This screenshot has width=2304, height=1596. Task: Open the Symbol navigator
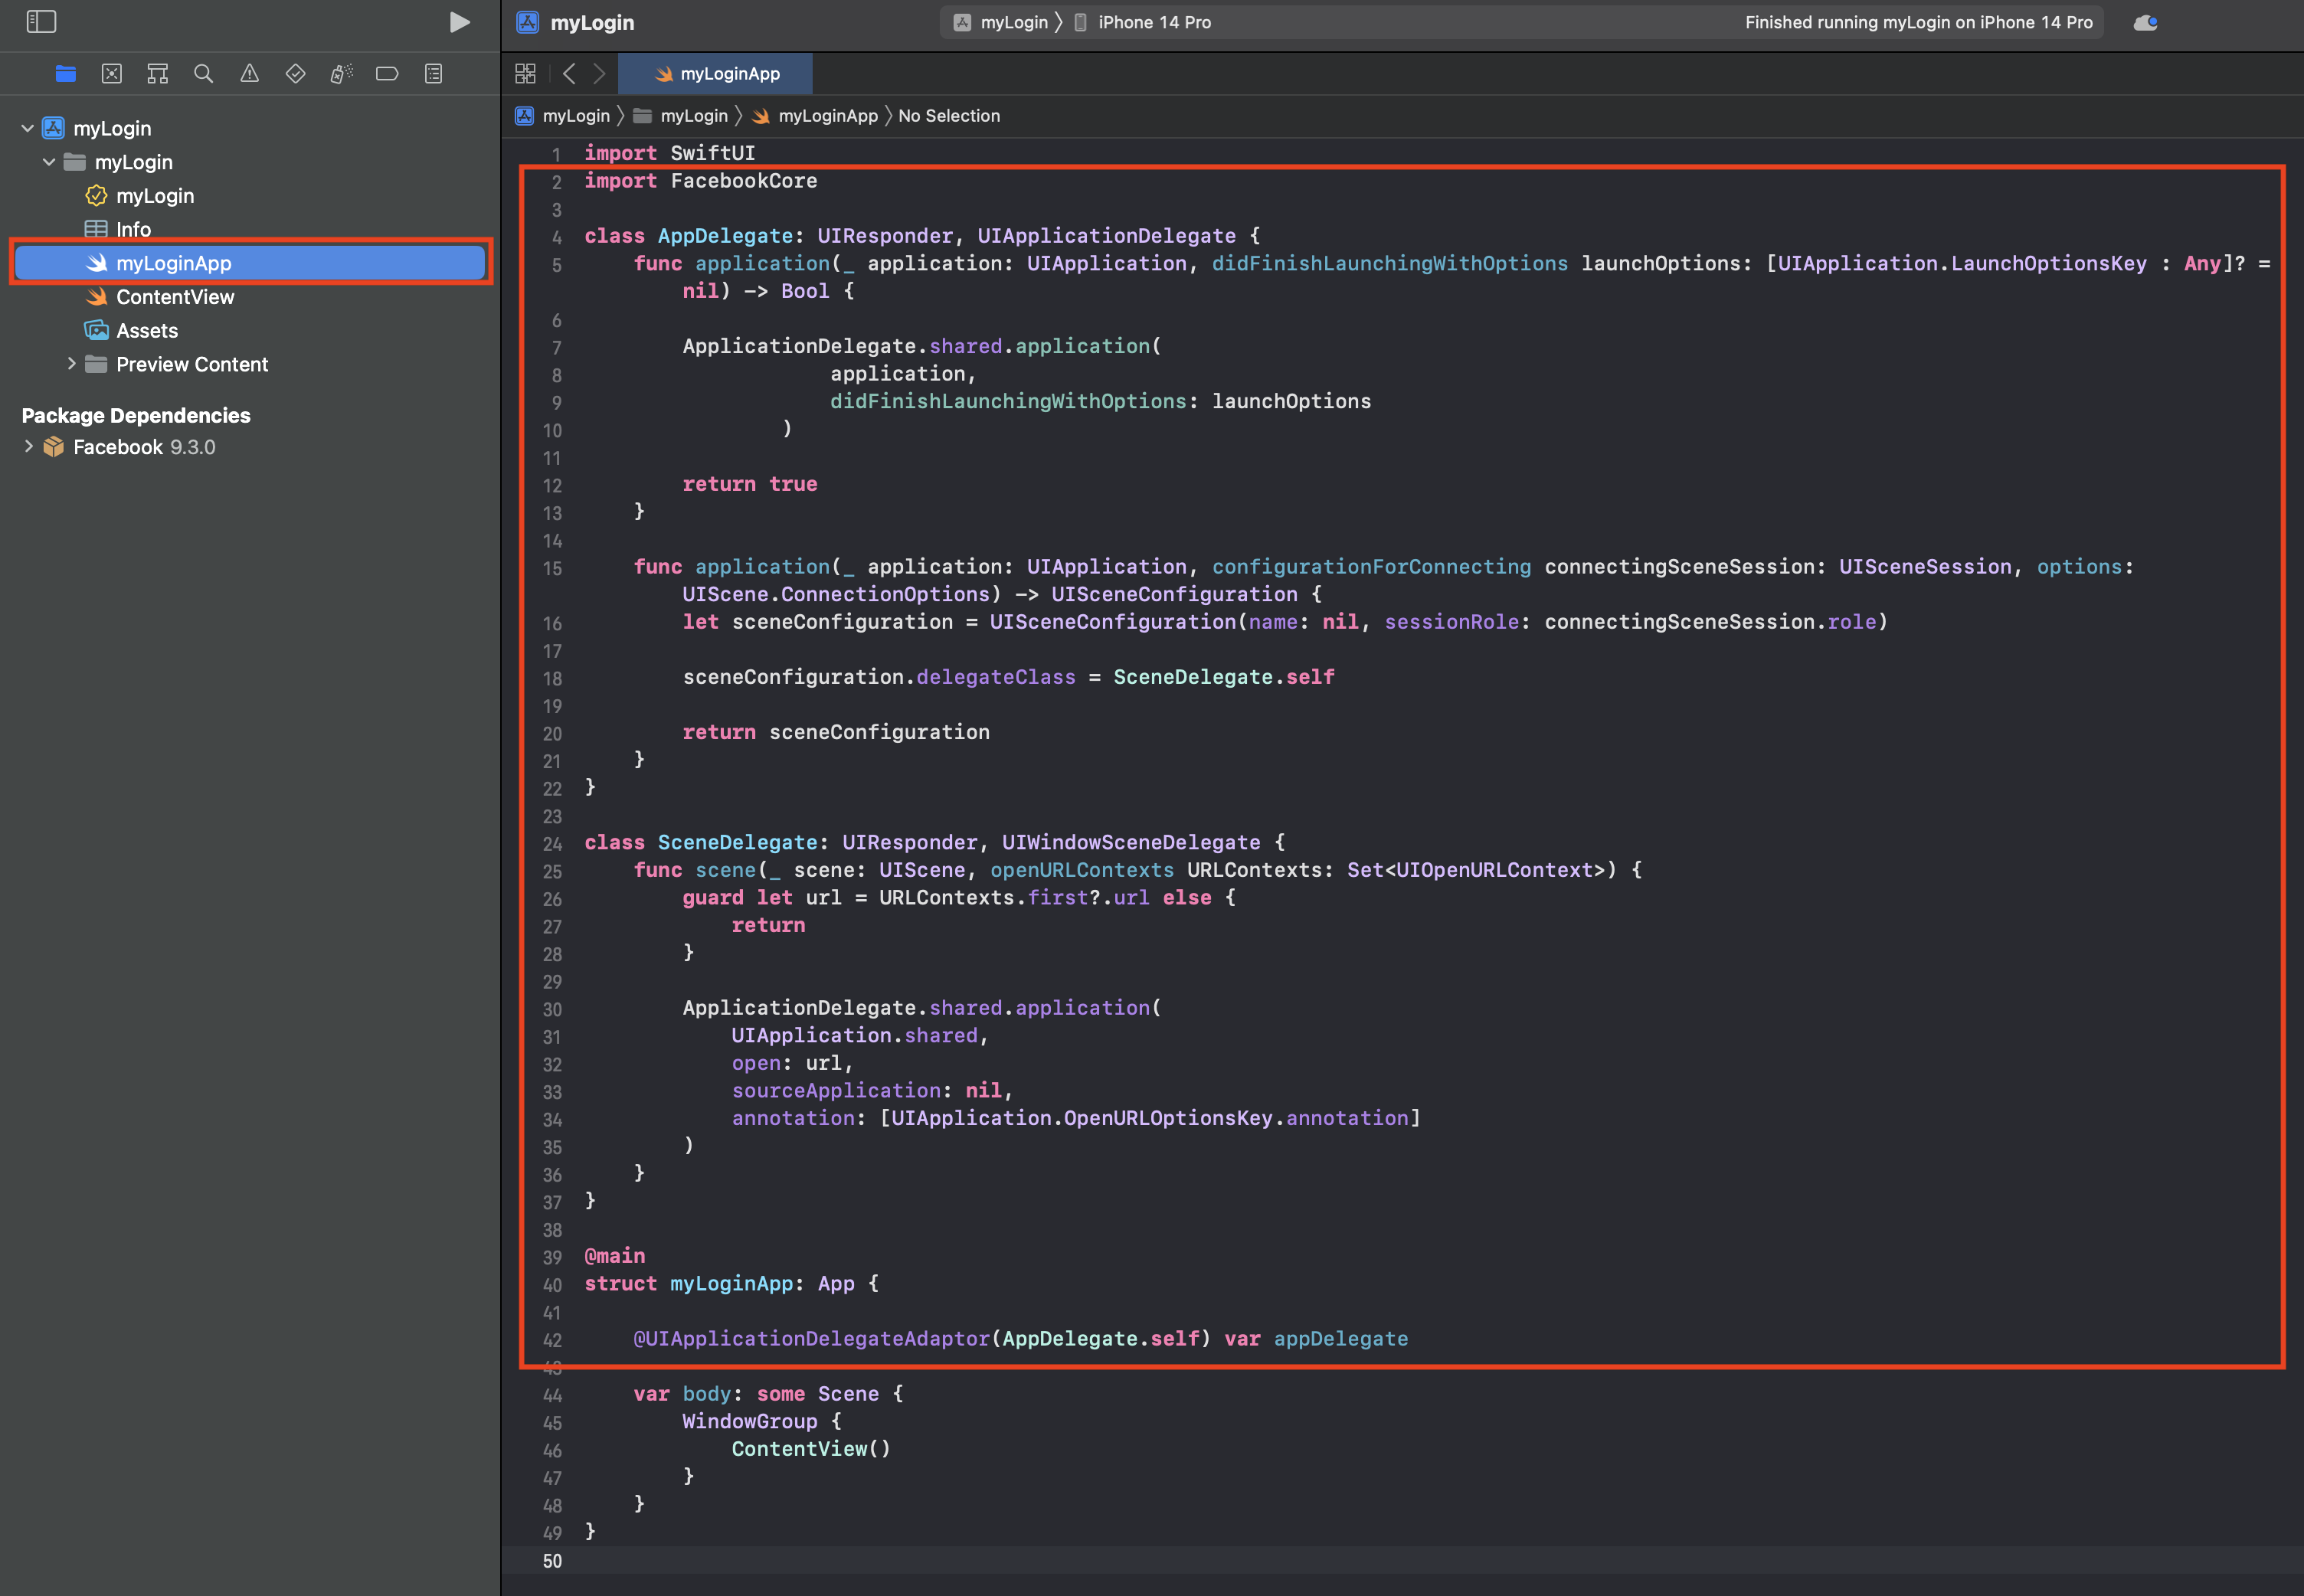click(157, 73)
